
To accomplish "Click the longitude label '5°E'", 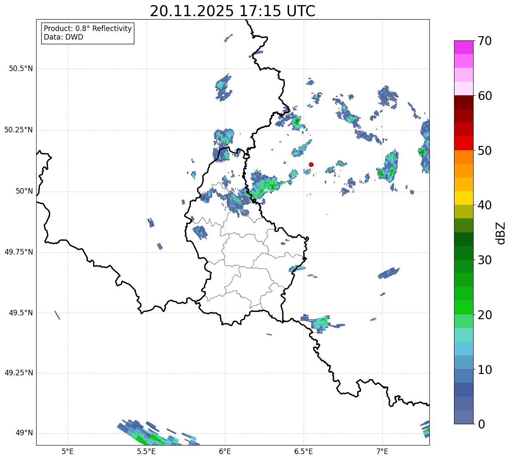I will (x=68, y=451).
